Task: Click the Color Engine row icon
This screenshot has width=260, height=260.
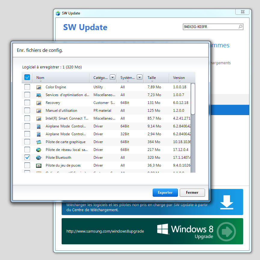Action: (39, 87)
